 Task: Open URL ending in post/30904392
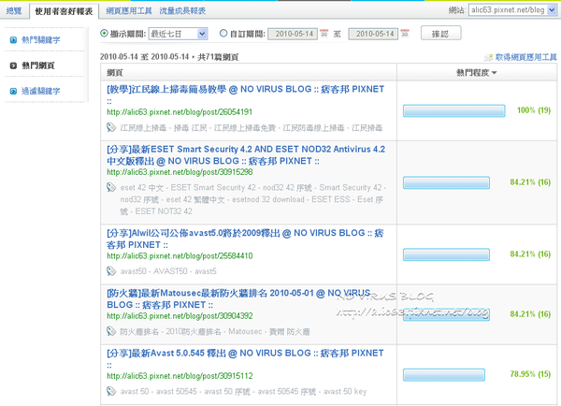pos(180,316)
